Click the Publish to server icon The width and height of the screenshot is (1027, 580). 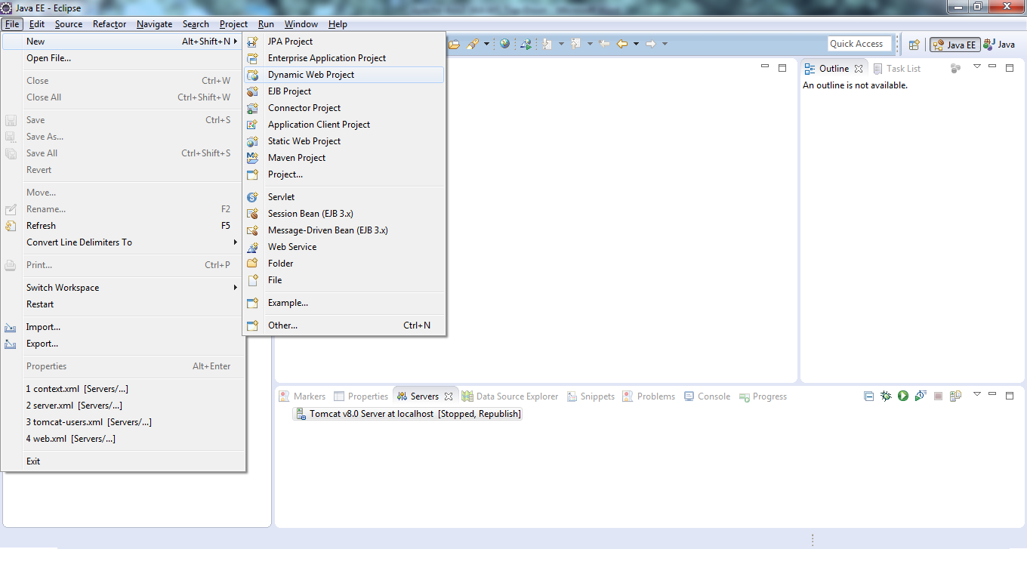coord(955,396)
